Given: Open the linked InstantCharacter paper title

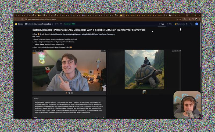Looking at the screenshot, I should click(x=83, y=34).
